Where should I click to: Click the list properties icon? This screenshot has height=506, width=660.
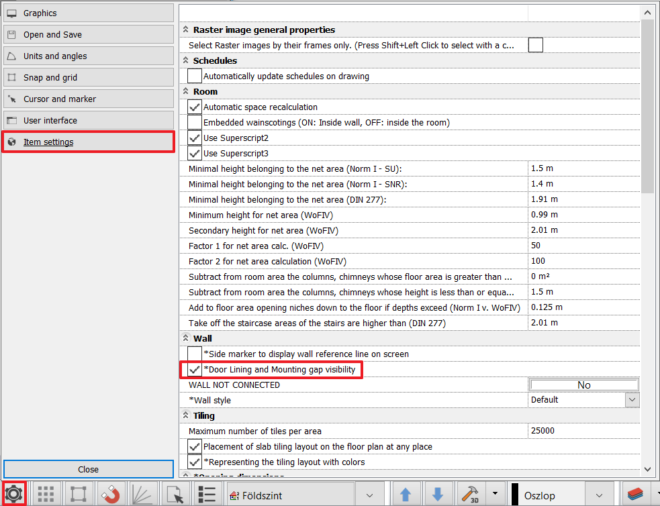206,495
